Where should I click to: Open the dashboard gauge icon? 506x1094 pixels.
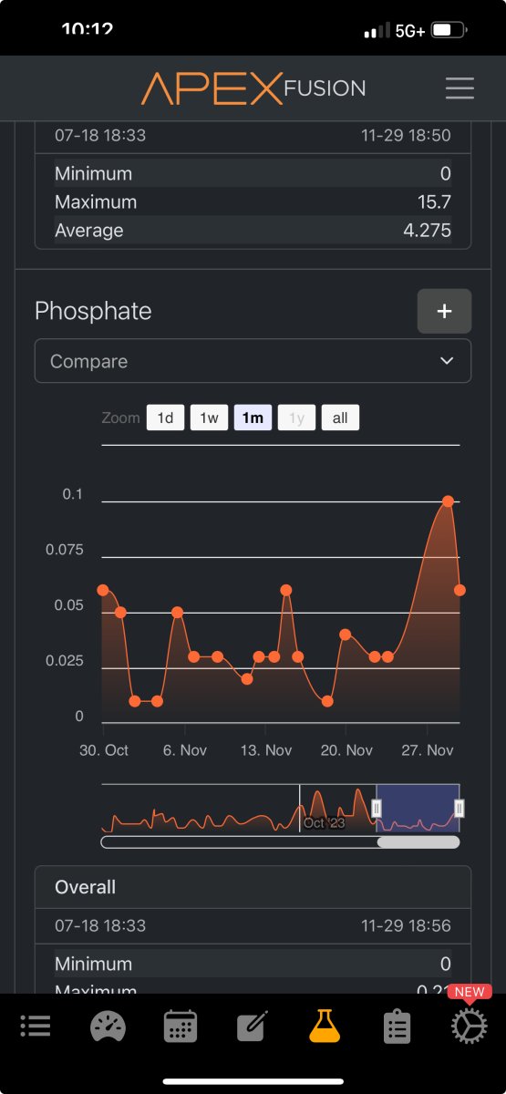109,1026
